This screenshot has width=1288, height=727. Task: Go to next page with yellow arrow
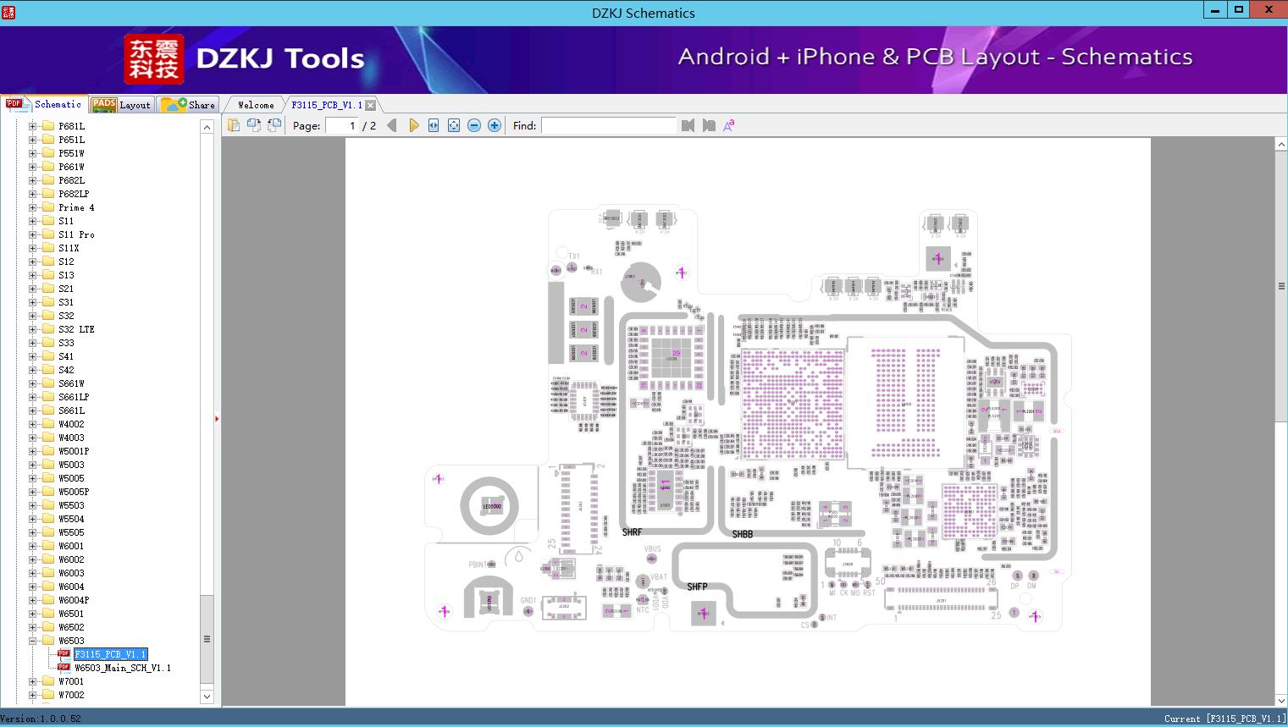pyautogui.click(x=413, y=125)
